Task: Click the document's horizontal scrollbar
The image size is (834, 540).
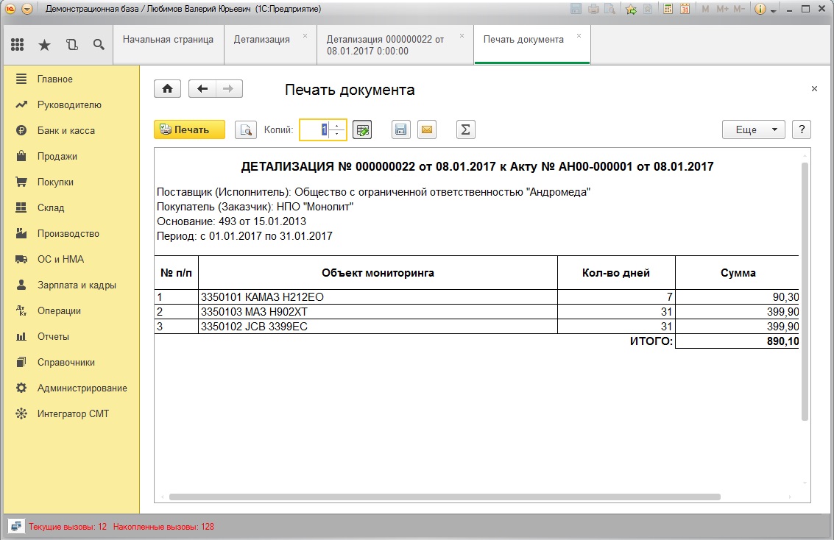Action: [445, 497]
